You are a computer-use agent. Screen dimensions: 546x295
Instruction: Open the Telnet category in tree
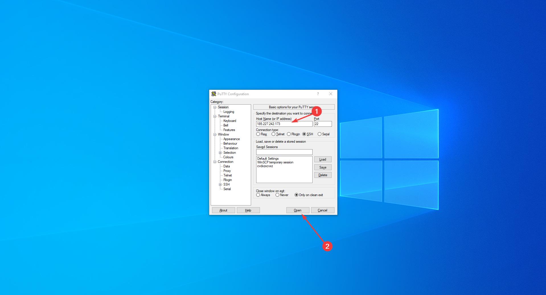(227, 175)
